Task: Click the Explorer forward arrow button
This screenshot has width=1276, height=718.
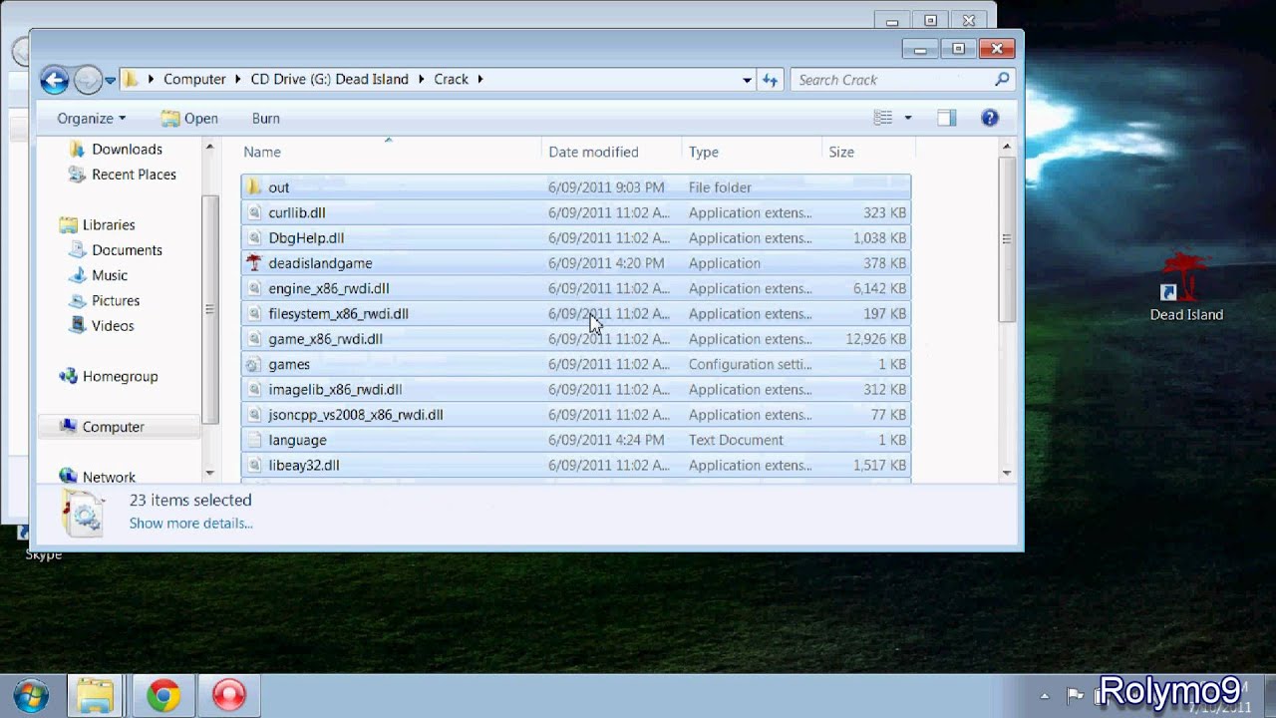Action: click(x=88, y=80)
